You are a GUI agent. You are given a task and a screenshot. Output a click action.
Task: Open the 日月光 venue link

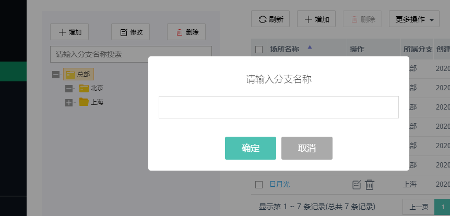coord(279,185)
